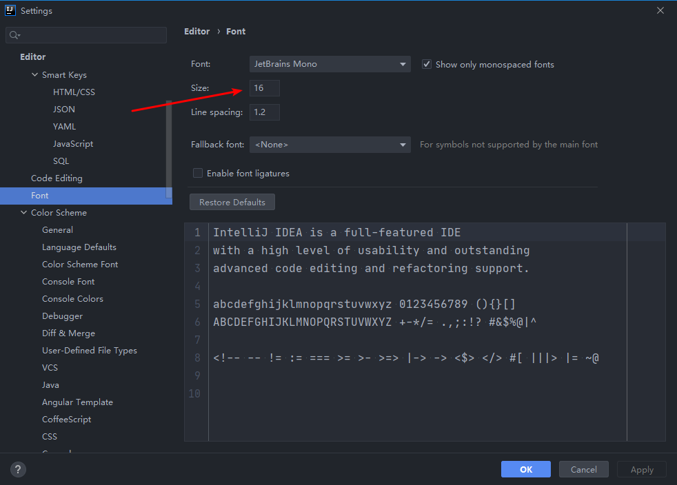Collapse the Color Scheme tree node
This screenshot has width=677, height=485.
tap(24, 213)
